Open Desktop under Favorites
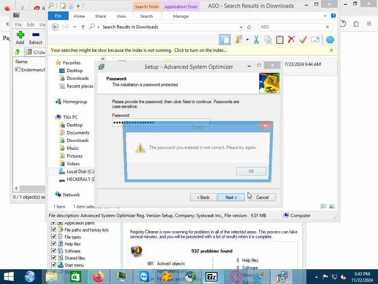The image size is (378, 284). [75, 71]
